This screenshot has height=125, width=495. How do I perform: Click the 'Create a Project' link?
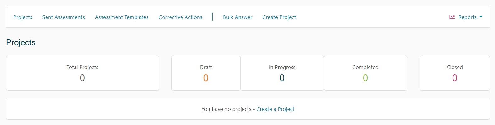(275, 109)
